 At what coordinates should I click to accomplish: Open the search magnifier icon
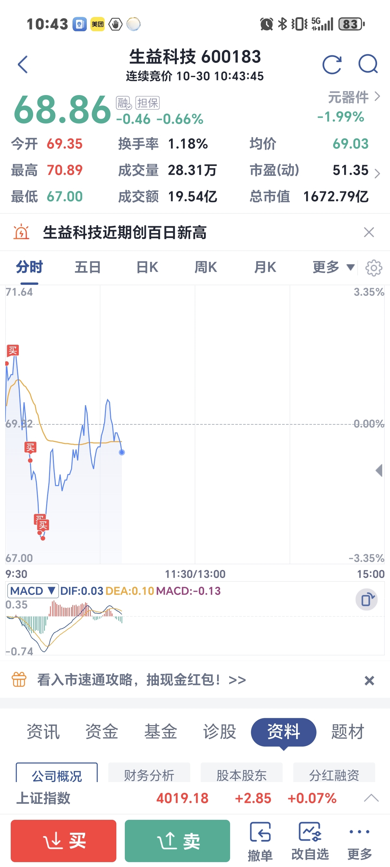[x=368, y=64]
